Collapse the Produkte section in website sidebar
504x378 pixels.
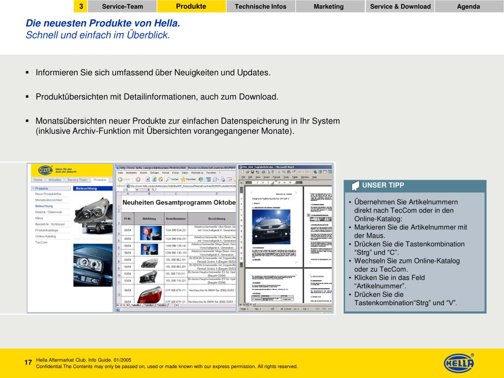point(33,189)
